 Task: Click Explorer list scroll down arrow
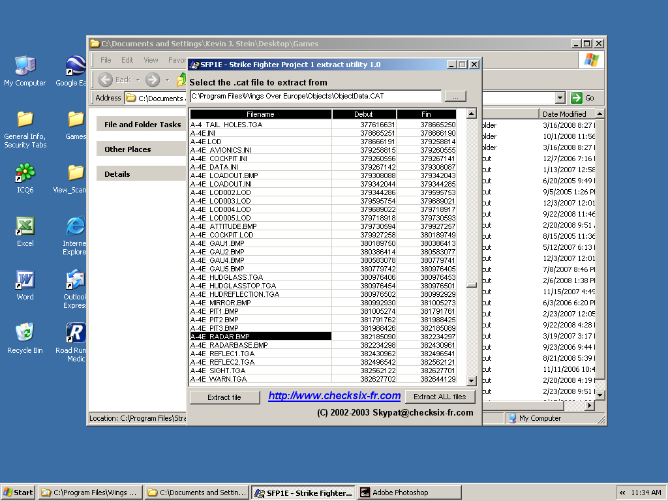600,395
